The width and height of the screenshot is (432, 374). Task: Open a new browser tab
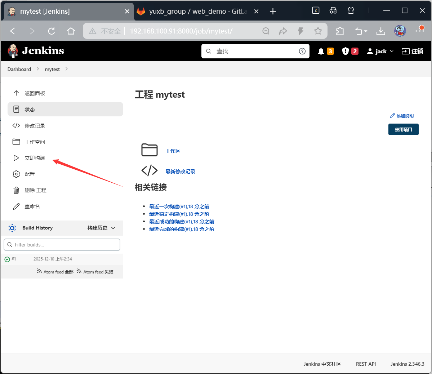tap(273, 11)
